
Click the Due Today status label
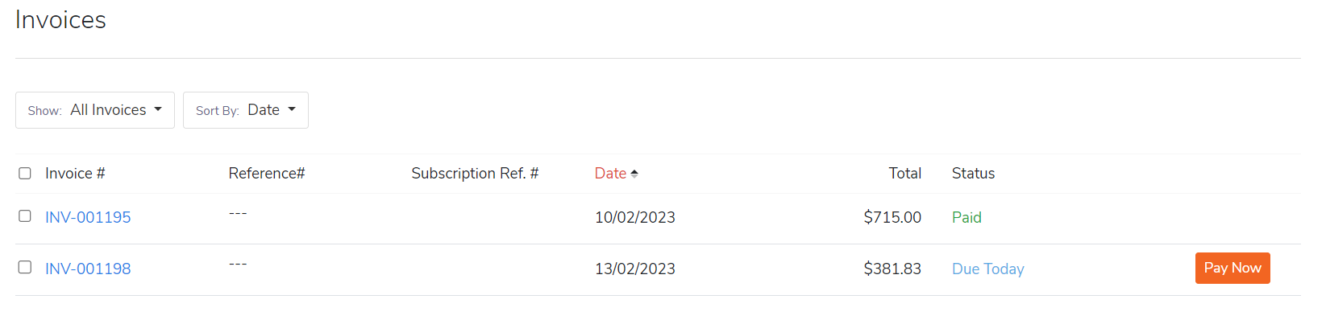(988, 269)
